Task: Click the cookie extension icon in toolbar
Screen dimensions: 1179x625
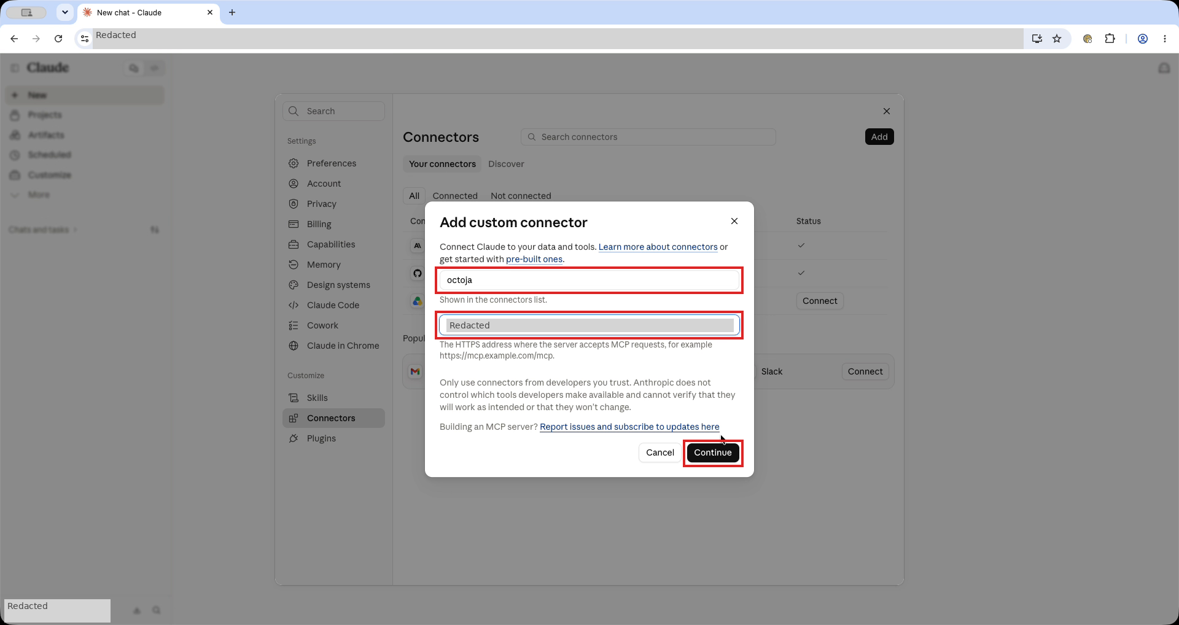Action: coord(1088,39)
